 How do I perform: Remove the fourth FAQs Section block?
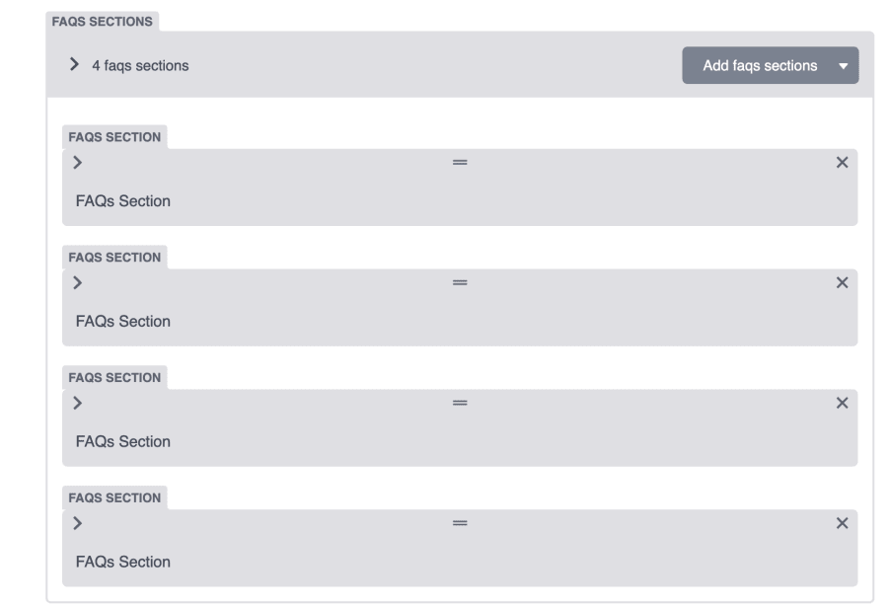[x=842, y=523]
